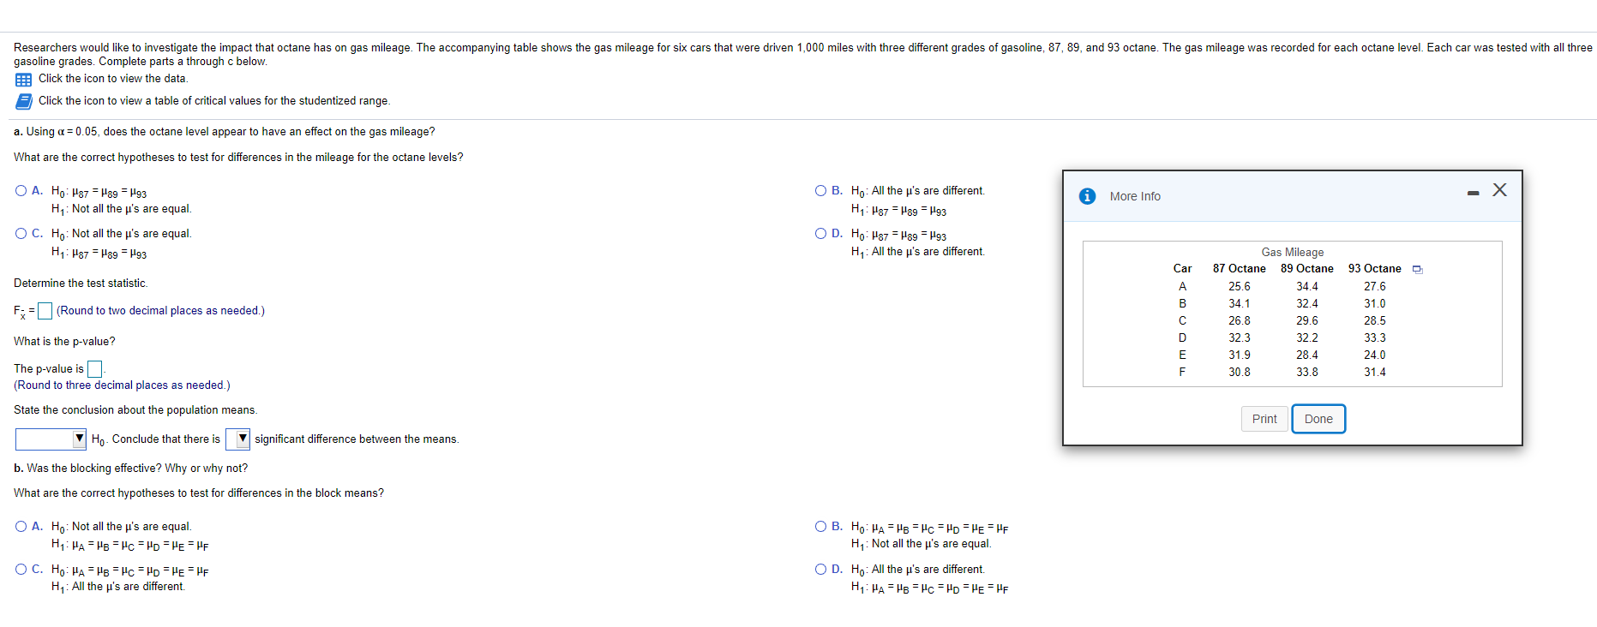Select option C for block means hypotheses
This screenshot has height=627, width=1597.
21,570
